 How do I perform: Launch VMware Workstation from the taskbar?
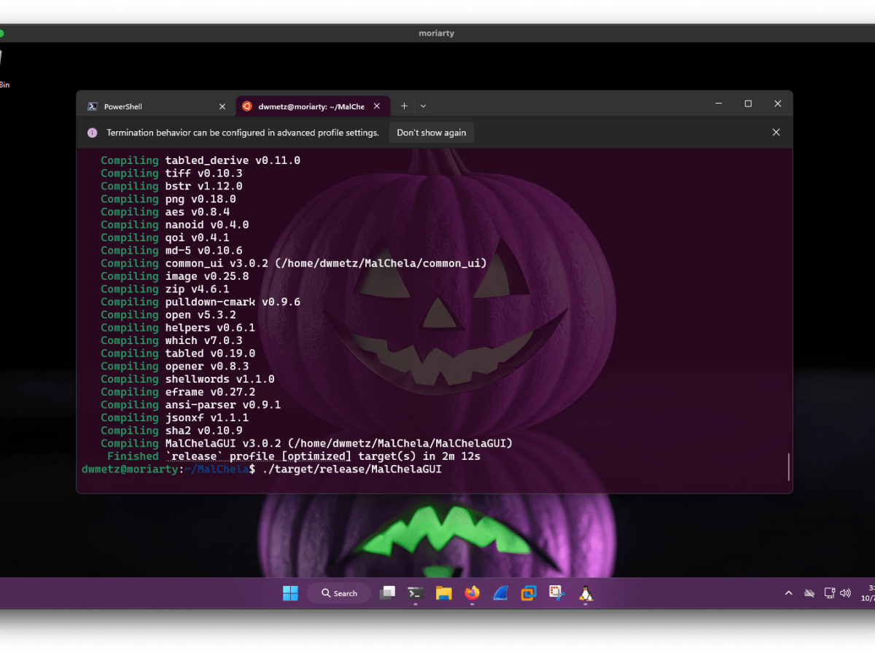pos(528,593)
